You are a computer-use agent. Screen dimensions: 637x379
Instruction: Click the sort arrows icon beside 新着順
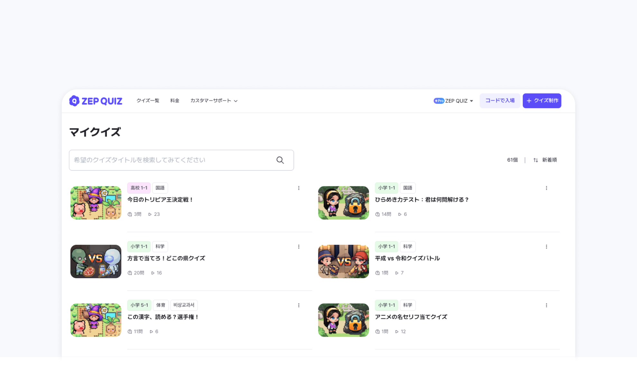535,160
